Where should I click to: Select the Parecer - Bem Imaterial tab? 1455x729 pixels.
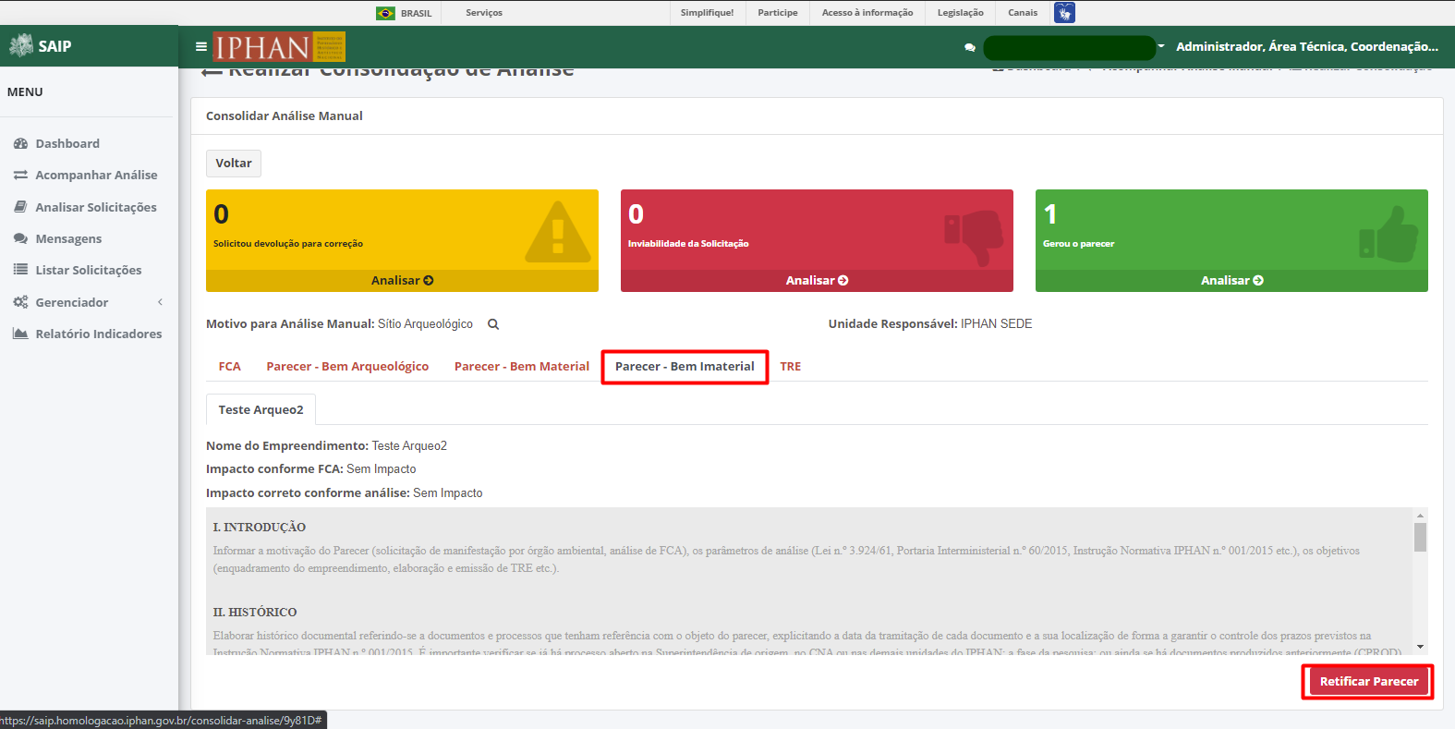tap(685, 367)
